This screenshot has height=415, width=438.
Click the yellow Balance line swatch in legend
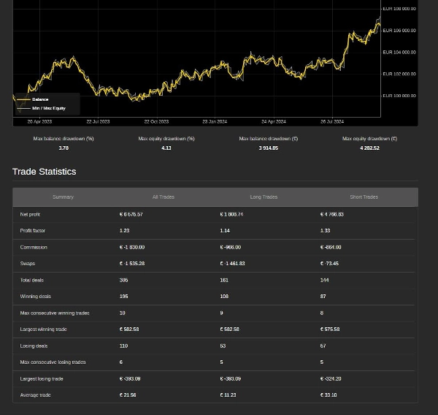tap(23, 99)
